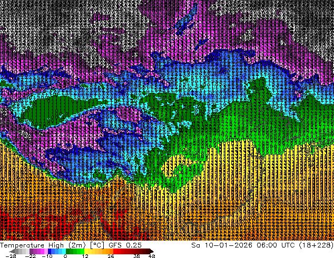Click the 'GFS 0.25' model label
The image size is (334, 258).
point(125,245)
